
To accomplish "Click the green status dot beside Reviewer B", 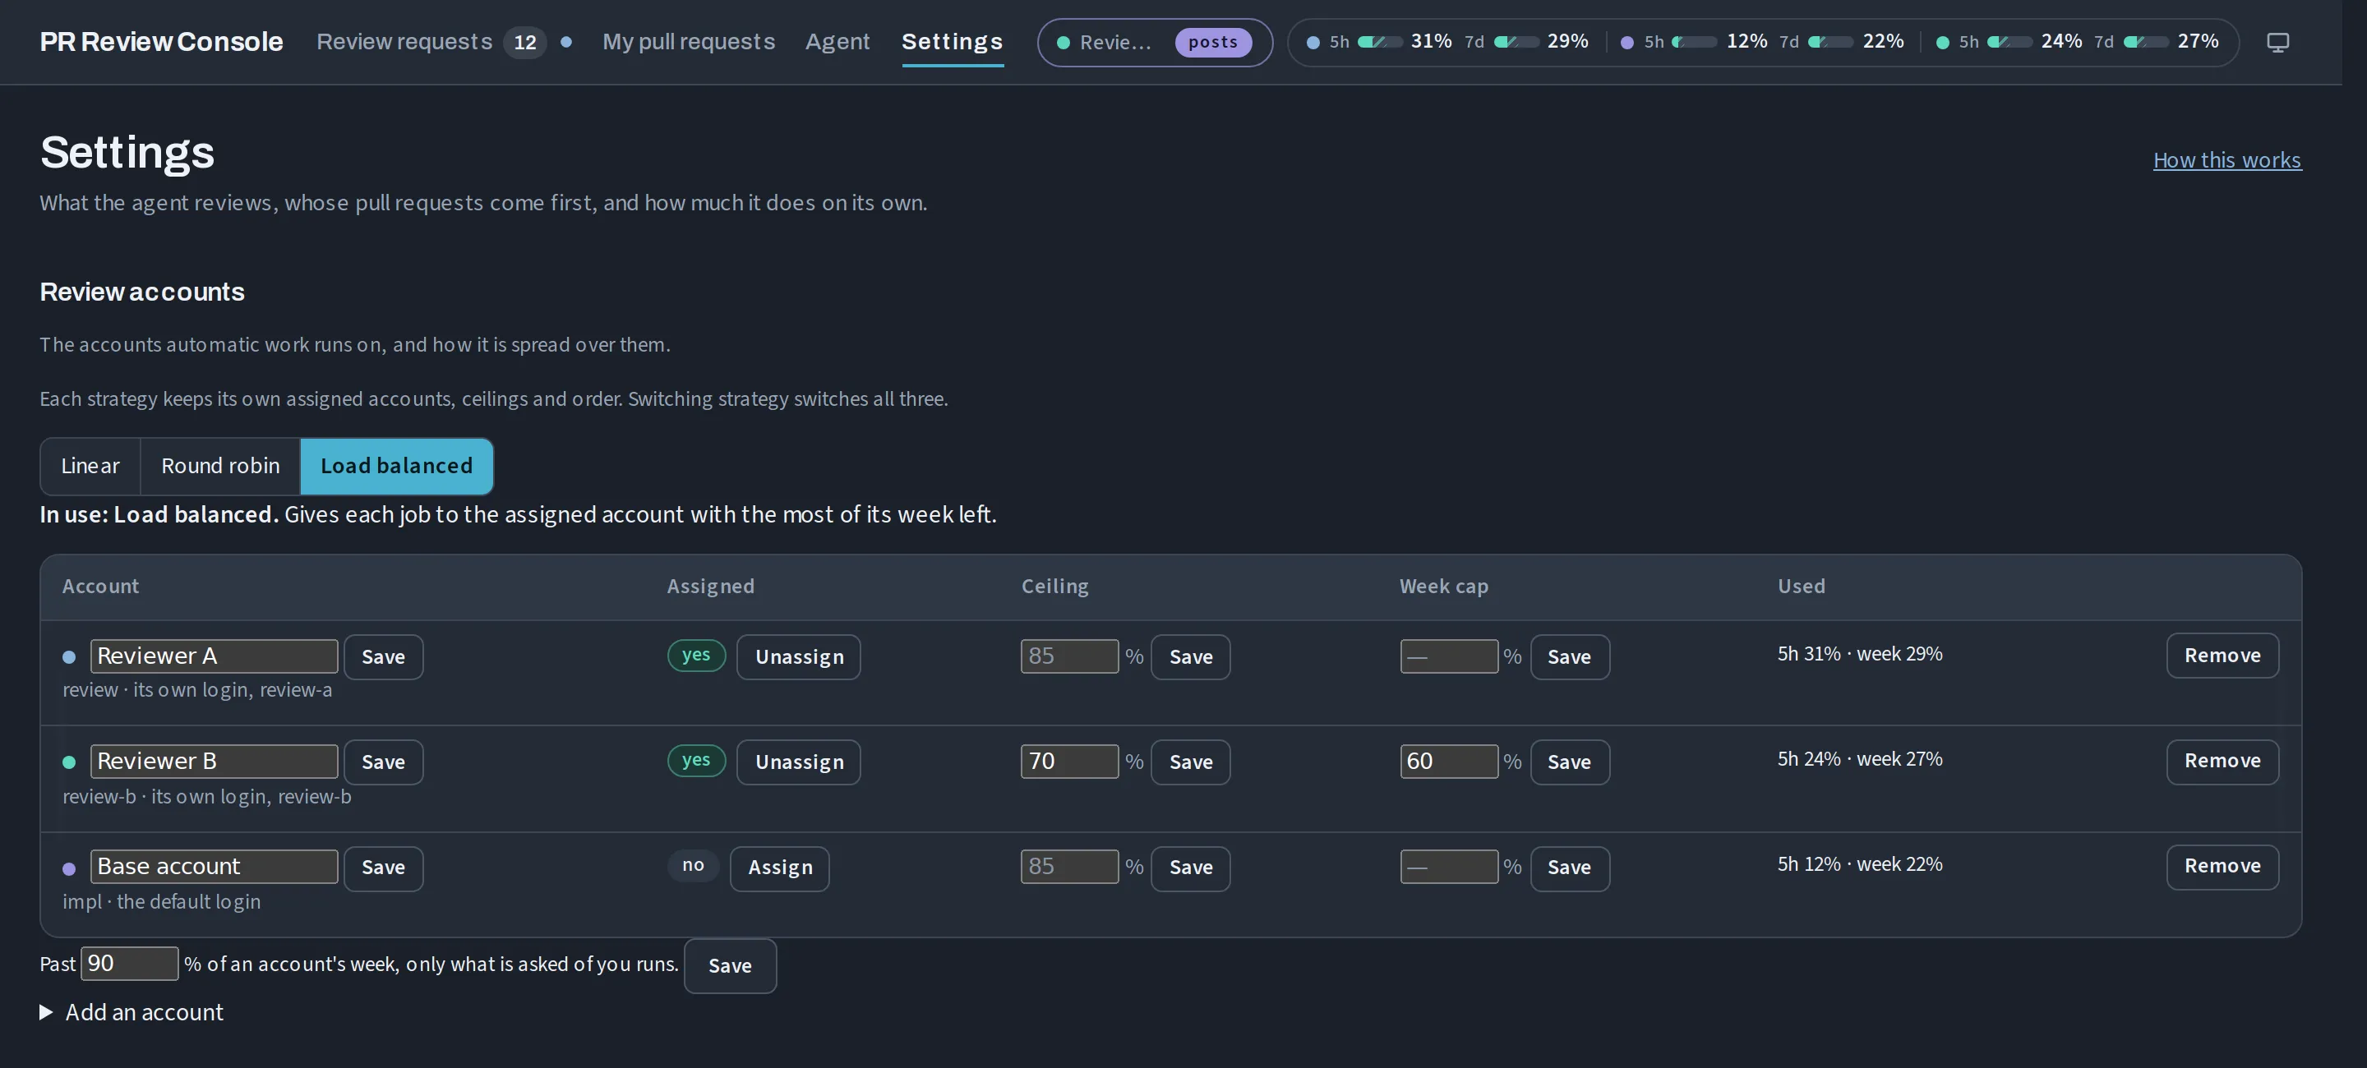I will (69, 763).
